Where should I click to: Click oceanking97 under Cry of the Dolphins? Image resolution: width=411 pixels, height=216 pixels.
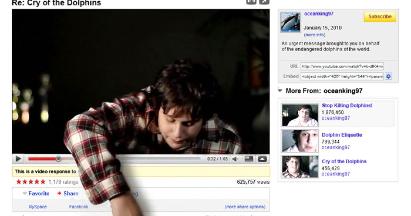click(336, 174)
